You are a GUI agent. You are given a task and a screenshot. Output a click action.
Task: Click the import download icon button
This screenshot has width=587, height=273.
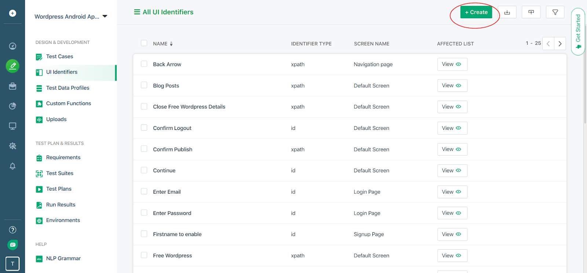pos(507,12)
